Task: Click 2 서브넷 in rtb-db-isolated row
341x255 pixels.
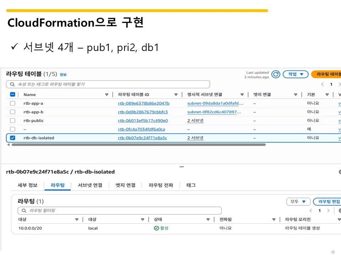Action: (195, 138)
